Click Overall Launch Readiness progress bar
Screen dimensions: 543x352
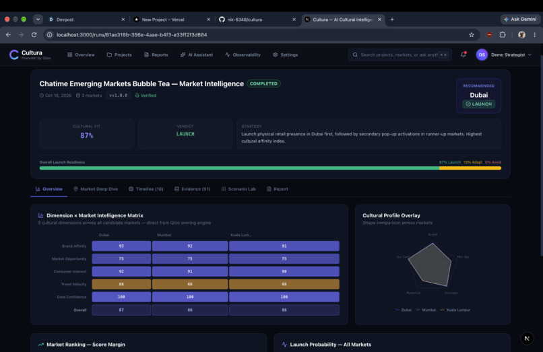coord(270,168)
